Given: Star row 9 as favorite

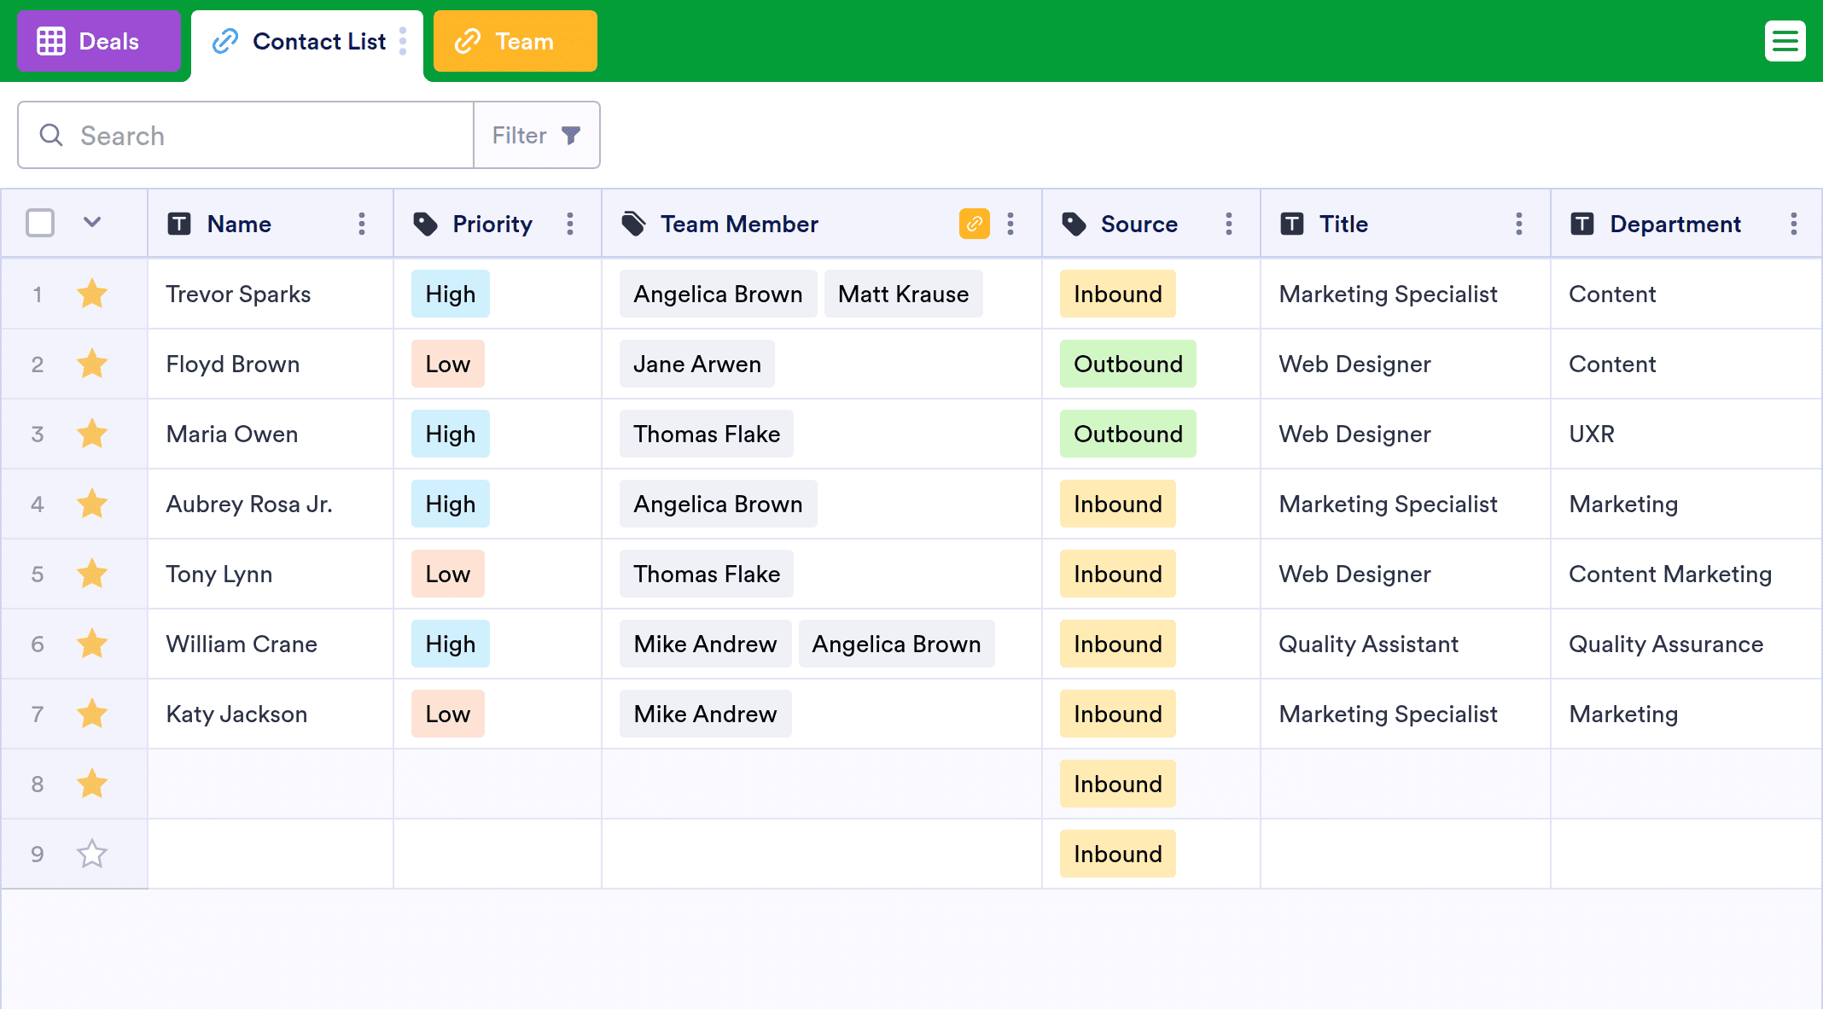Looking at the screenshot, I should (92, 854).
